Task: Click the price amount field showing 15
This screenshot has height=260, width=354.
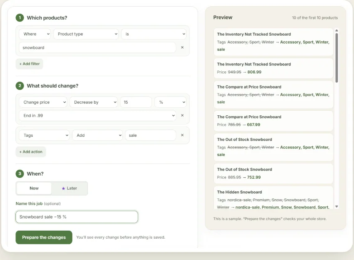Action: pos(136,102)
